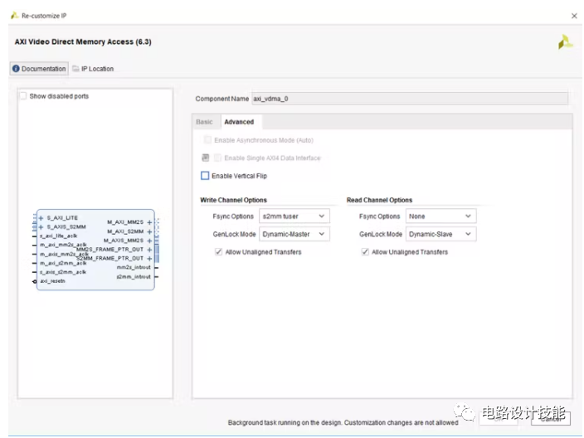Image resolution: width=584 pixels, height=438 pixels.
Task: Click the Vivado icon in title bar
Action: (x=15, y=15)
